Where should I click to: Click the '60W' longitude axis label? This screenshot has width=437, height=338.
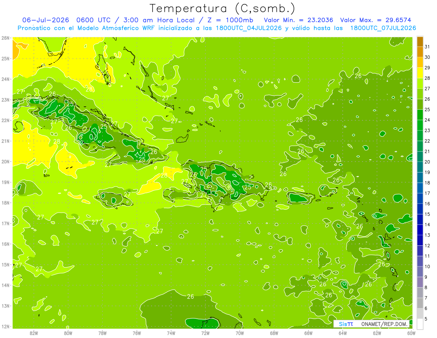click(x=412, y=333)
